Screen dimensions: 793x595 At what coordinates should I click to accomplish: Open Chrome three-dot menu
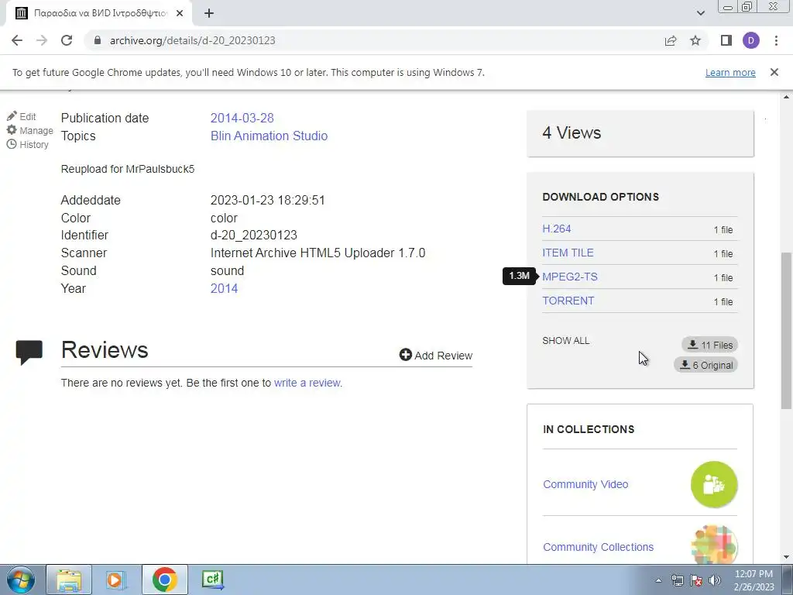776,40
